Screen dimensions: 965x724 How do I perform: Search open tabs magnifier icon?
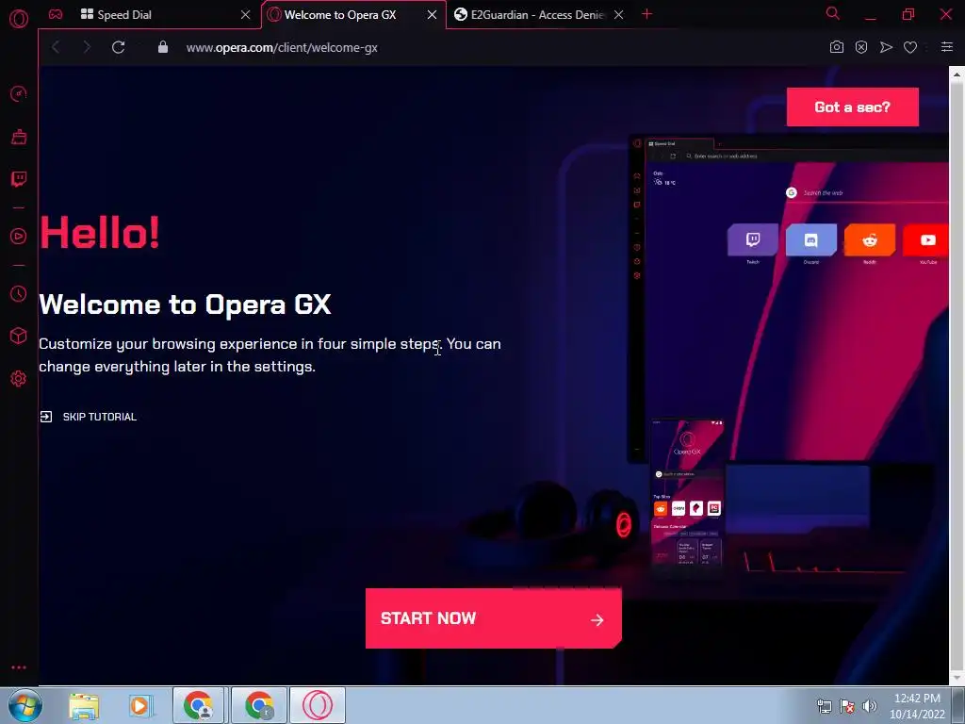point(833,13)
